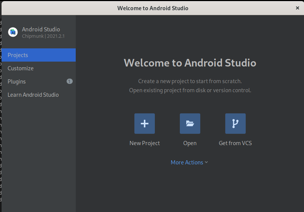Close the Welcome to Android Studio window

(x=298, y=8)
